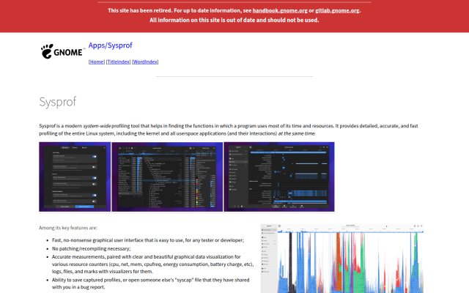Go to the Home page link
Image resolution: width=469 pixels, height=293 pixels.
point(97,62)
